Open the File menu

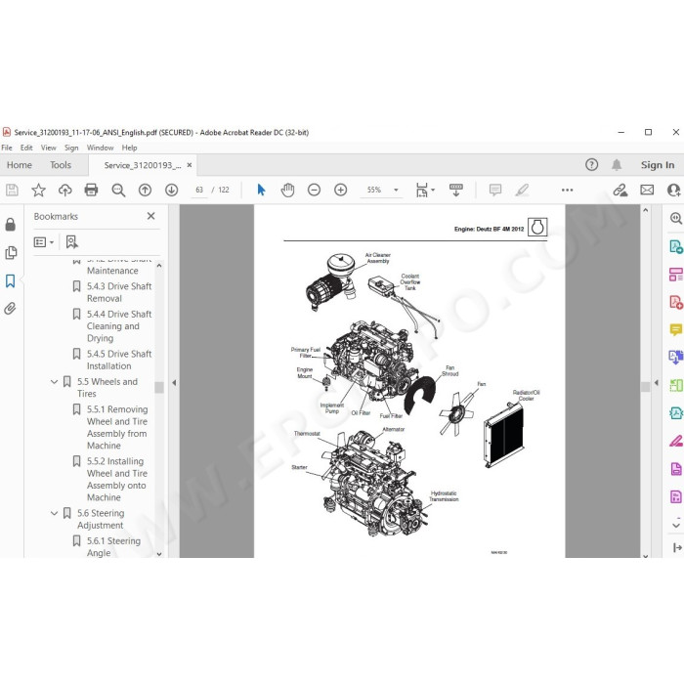pyautogui.click(x=7, y=148)
